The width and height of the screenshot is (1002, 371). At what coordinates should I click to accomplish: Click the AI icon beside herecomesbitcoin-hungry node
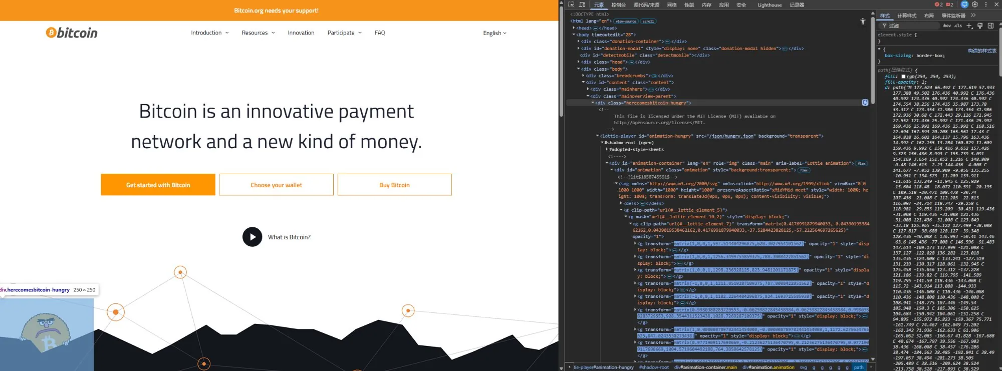pyautogui.click(x=865, y=103)
